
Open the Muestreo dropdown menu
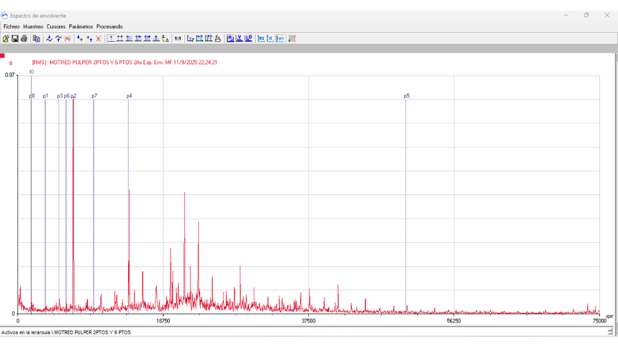pyautogui.click(x=33, y=26)
